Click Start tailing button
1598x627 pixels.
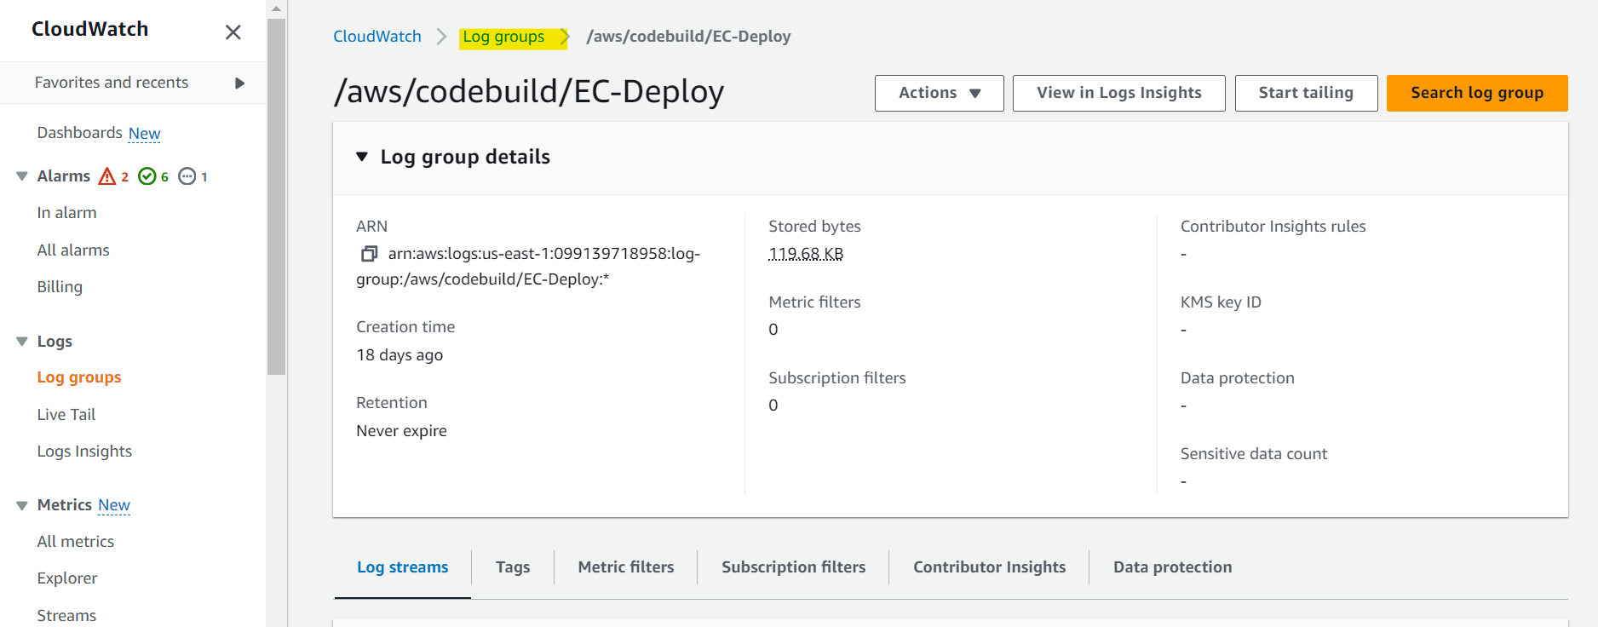[x=1306, y=93]
